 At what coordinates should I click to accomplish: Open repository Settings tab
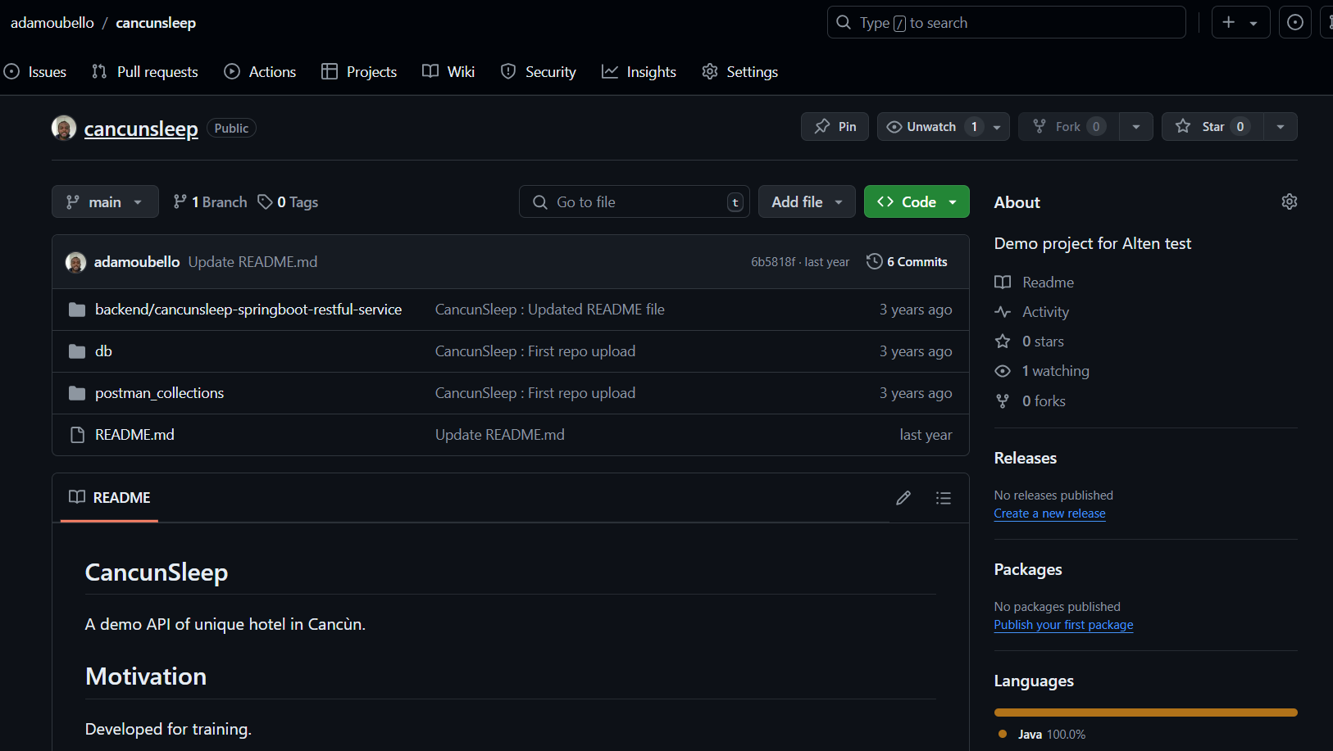pyautogui.click(x=740, y=72)
